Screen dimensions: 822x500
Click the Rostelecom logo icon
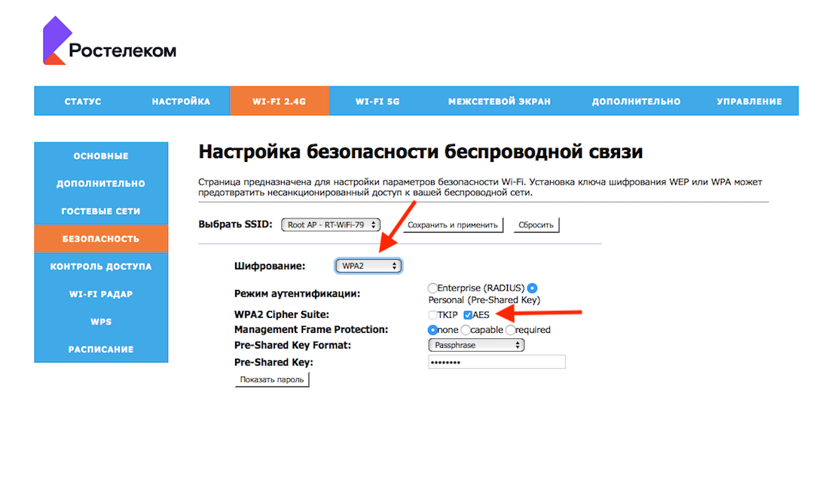click(x=57, y=41)
